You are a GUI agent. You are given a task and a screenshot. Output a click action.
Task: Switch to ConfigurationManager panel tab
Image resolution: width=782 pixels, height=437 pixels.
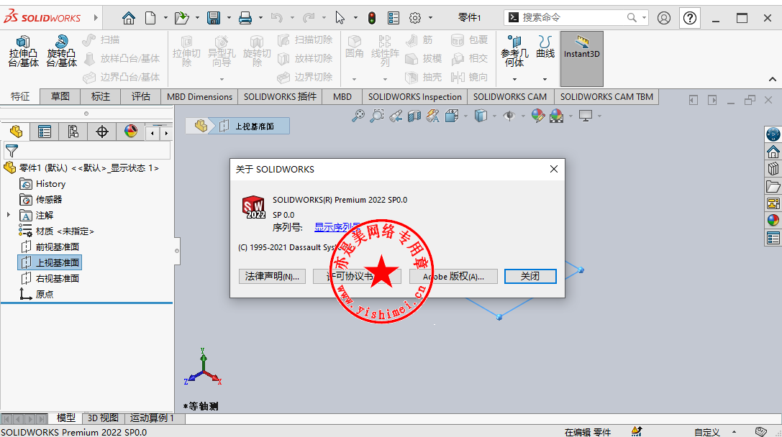click(x=73, y=132)
